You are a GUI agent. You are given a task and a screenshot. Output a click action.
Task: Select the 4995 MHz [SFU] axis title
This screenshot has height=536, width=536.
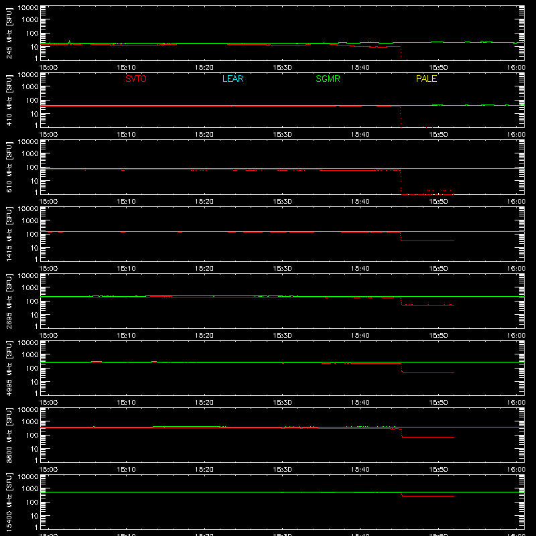(x=9, y=368)
